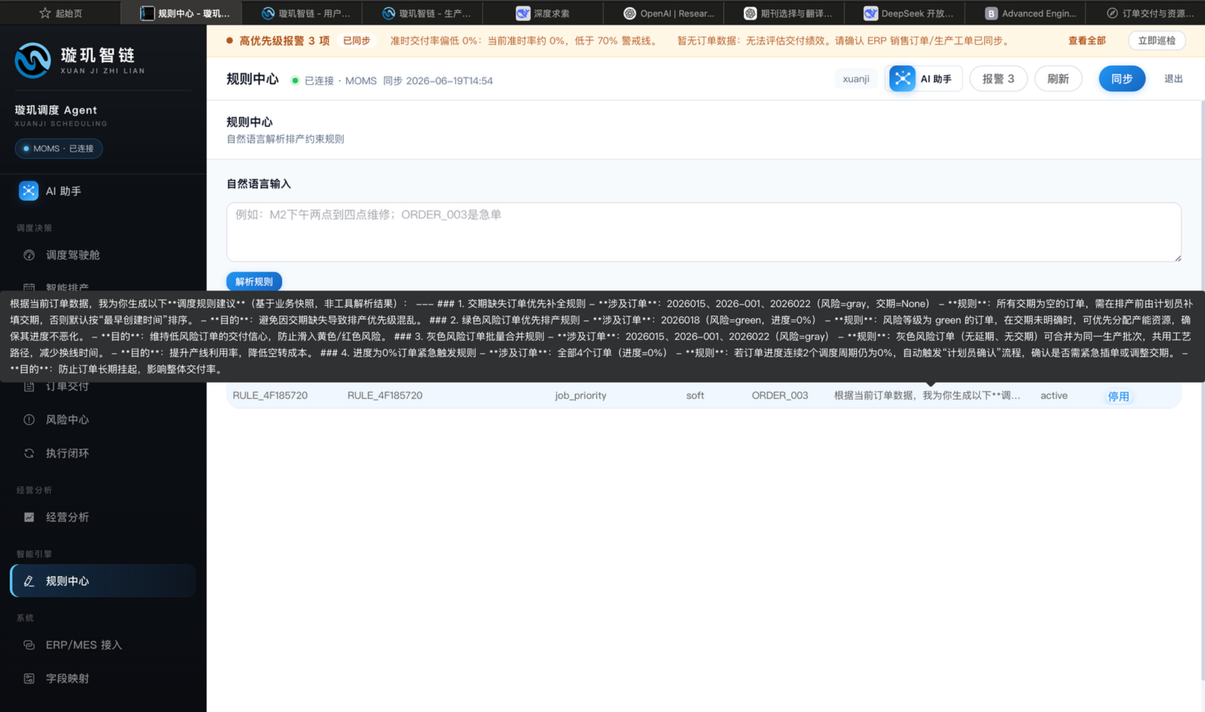The height and width of the screenshot is (712, 1205).
Task: Open 经营分析 in the sidebar
Action: tap(103, 517)
